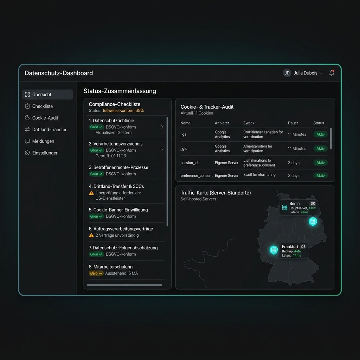Screen dimensions: 360x360
Task: Click the Drittland-Transfer arrows icon
Action: tap(27, 129)
